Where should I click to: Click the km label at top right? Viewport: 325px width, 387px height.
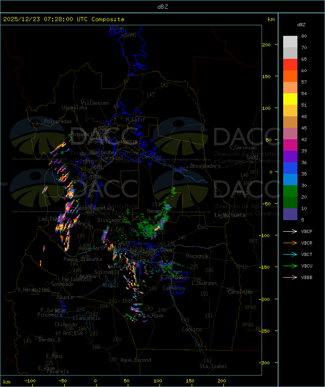271,19
